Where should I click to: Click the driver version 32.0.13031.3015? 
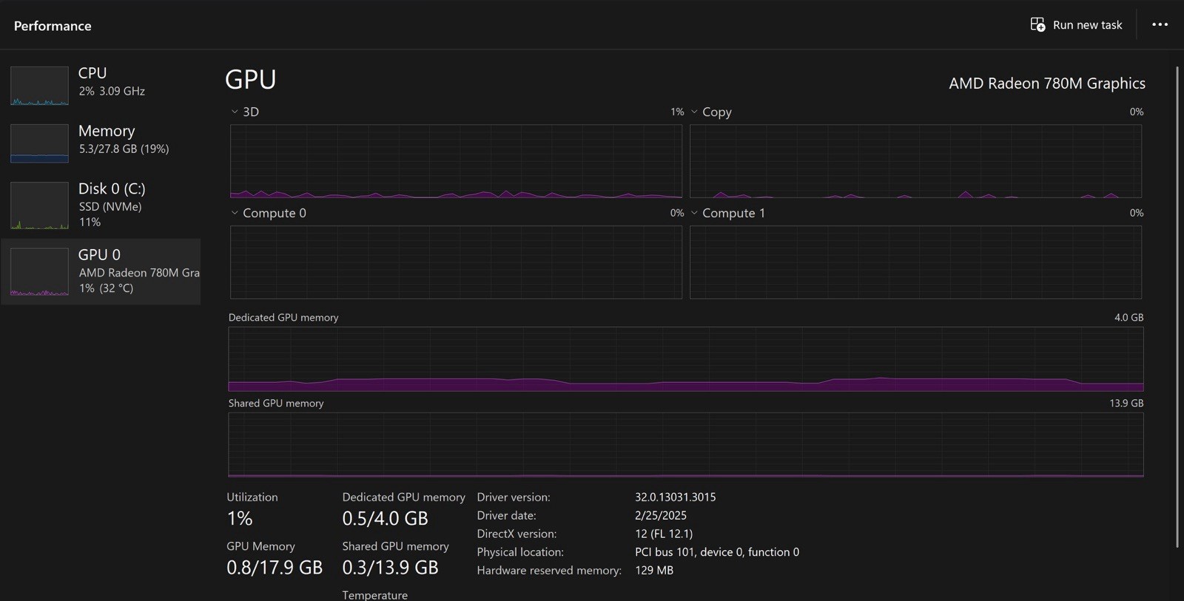(675, 497)
